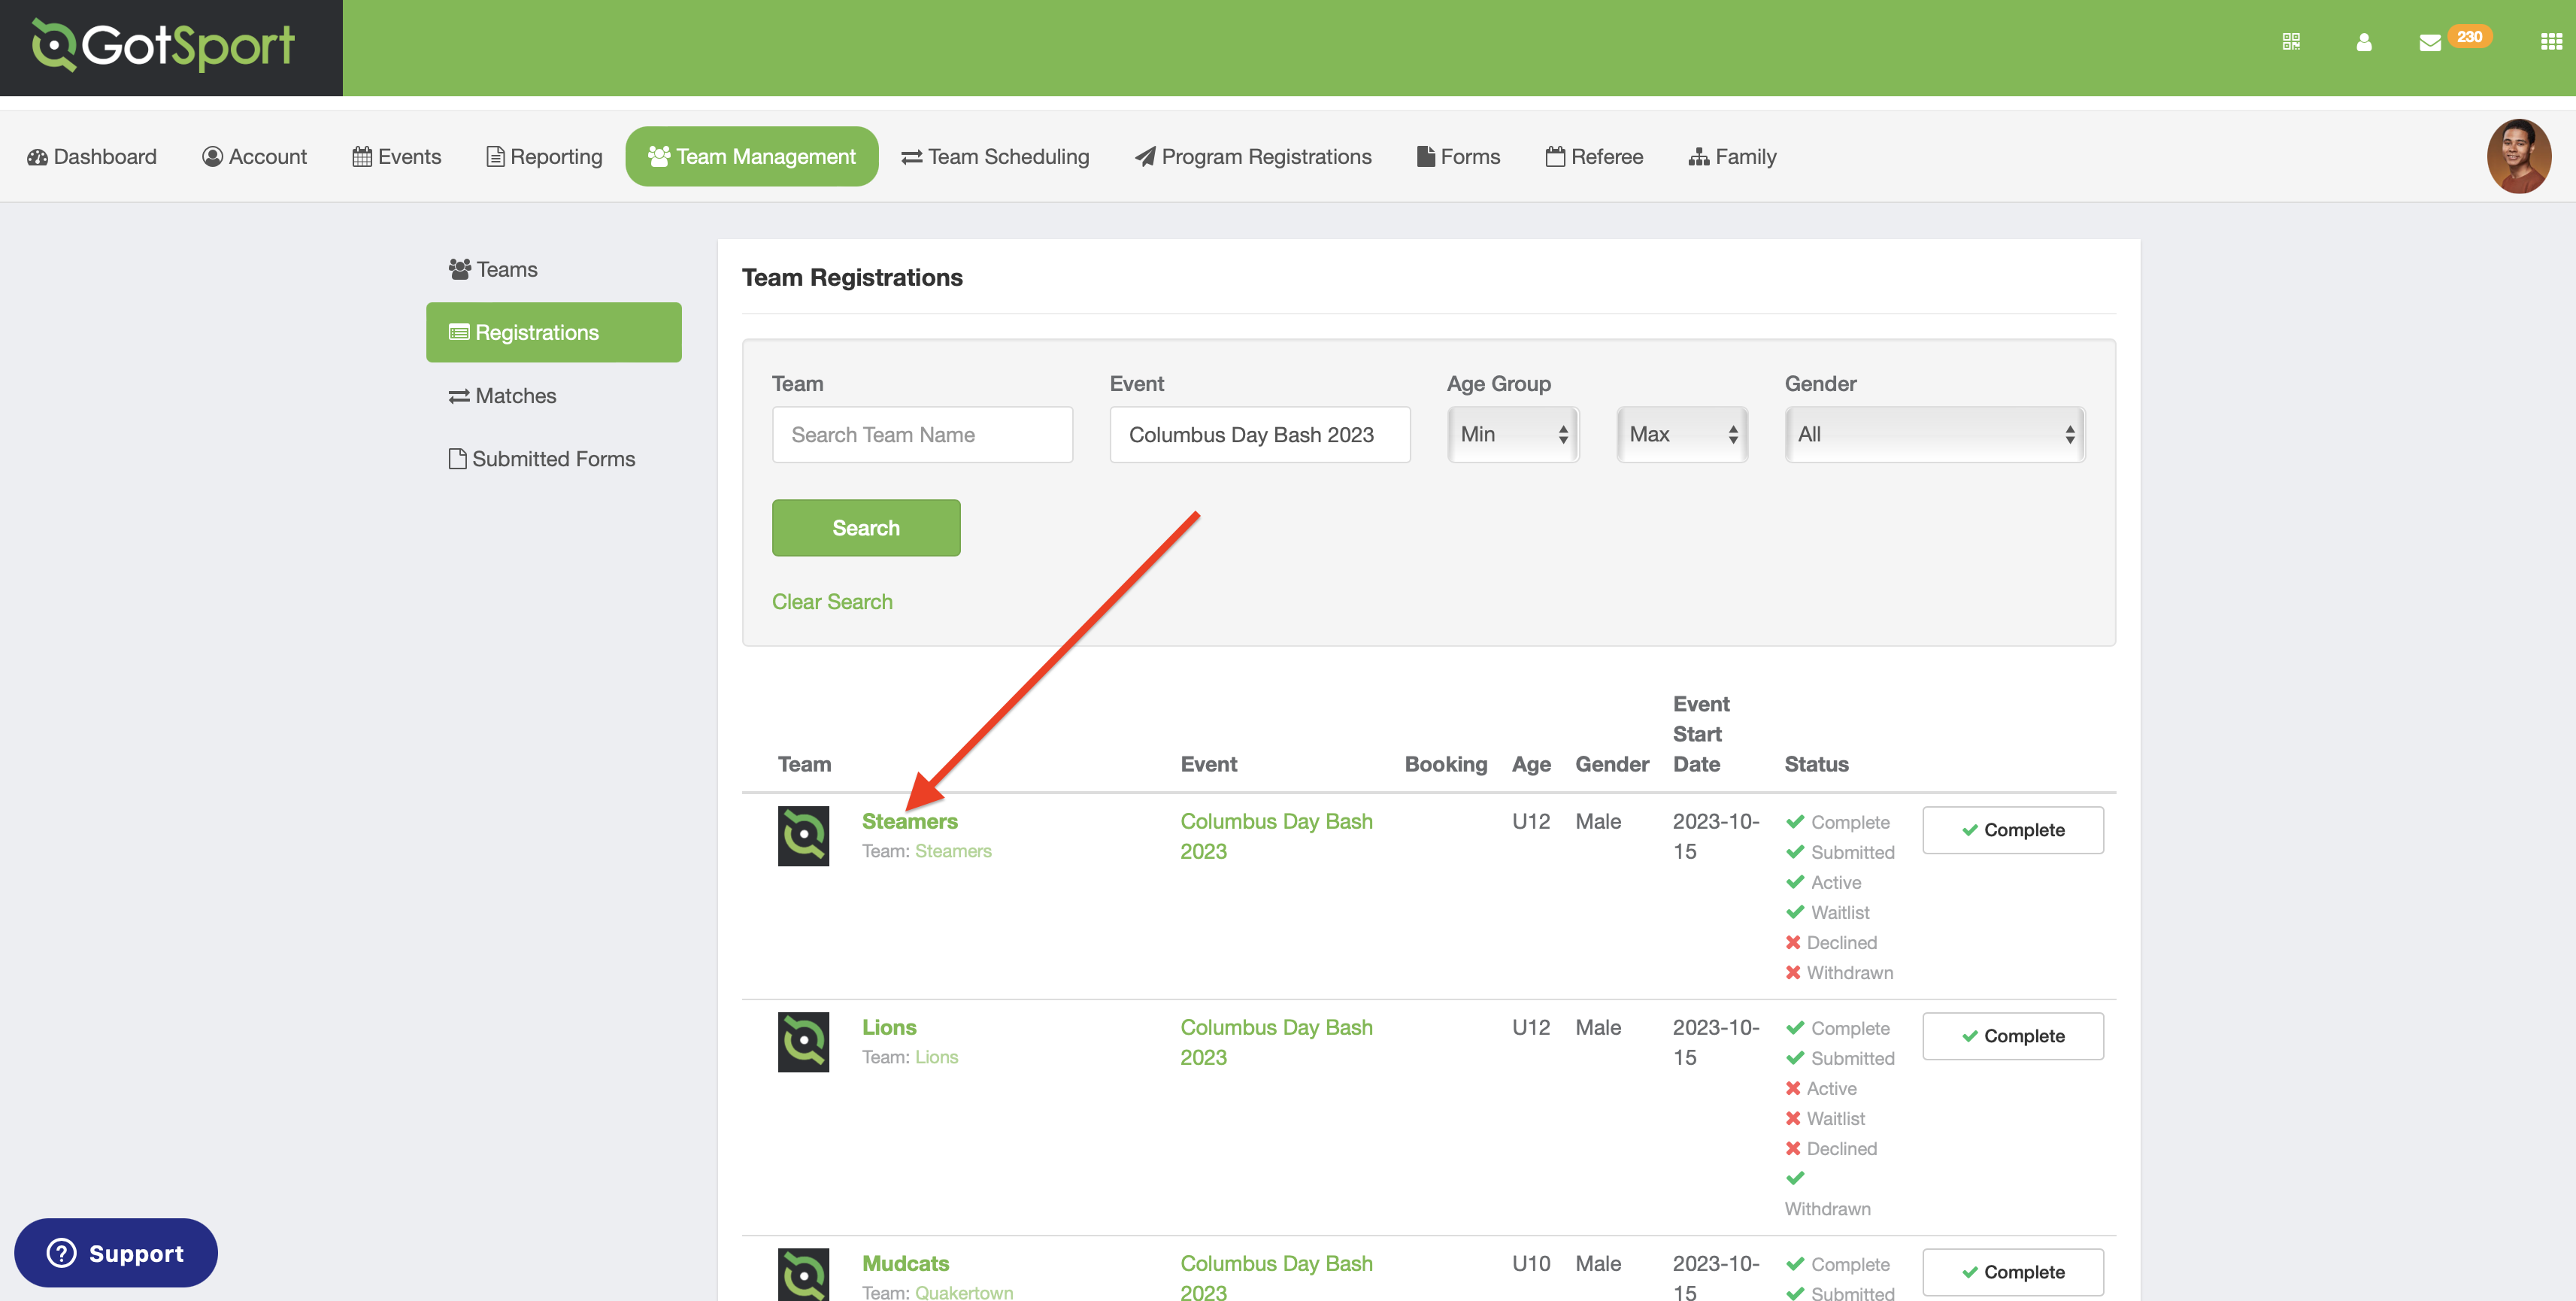The height and width of the screenshot is (1301, 2576).
Task: Open the Support help button
Action: pos(116,1253)
